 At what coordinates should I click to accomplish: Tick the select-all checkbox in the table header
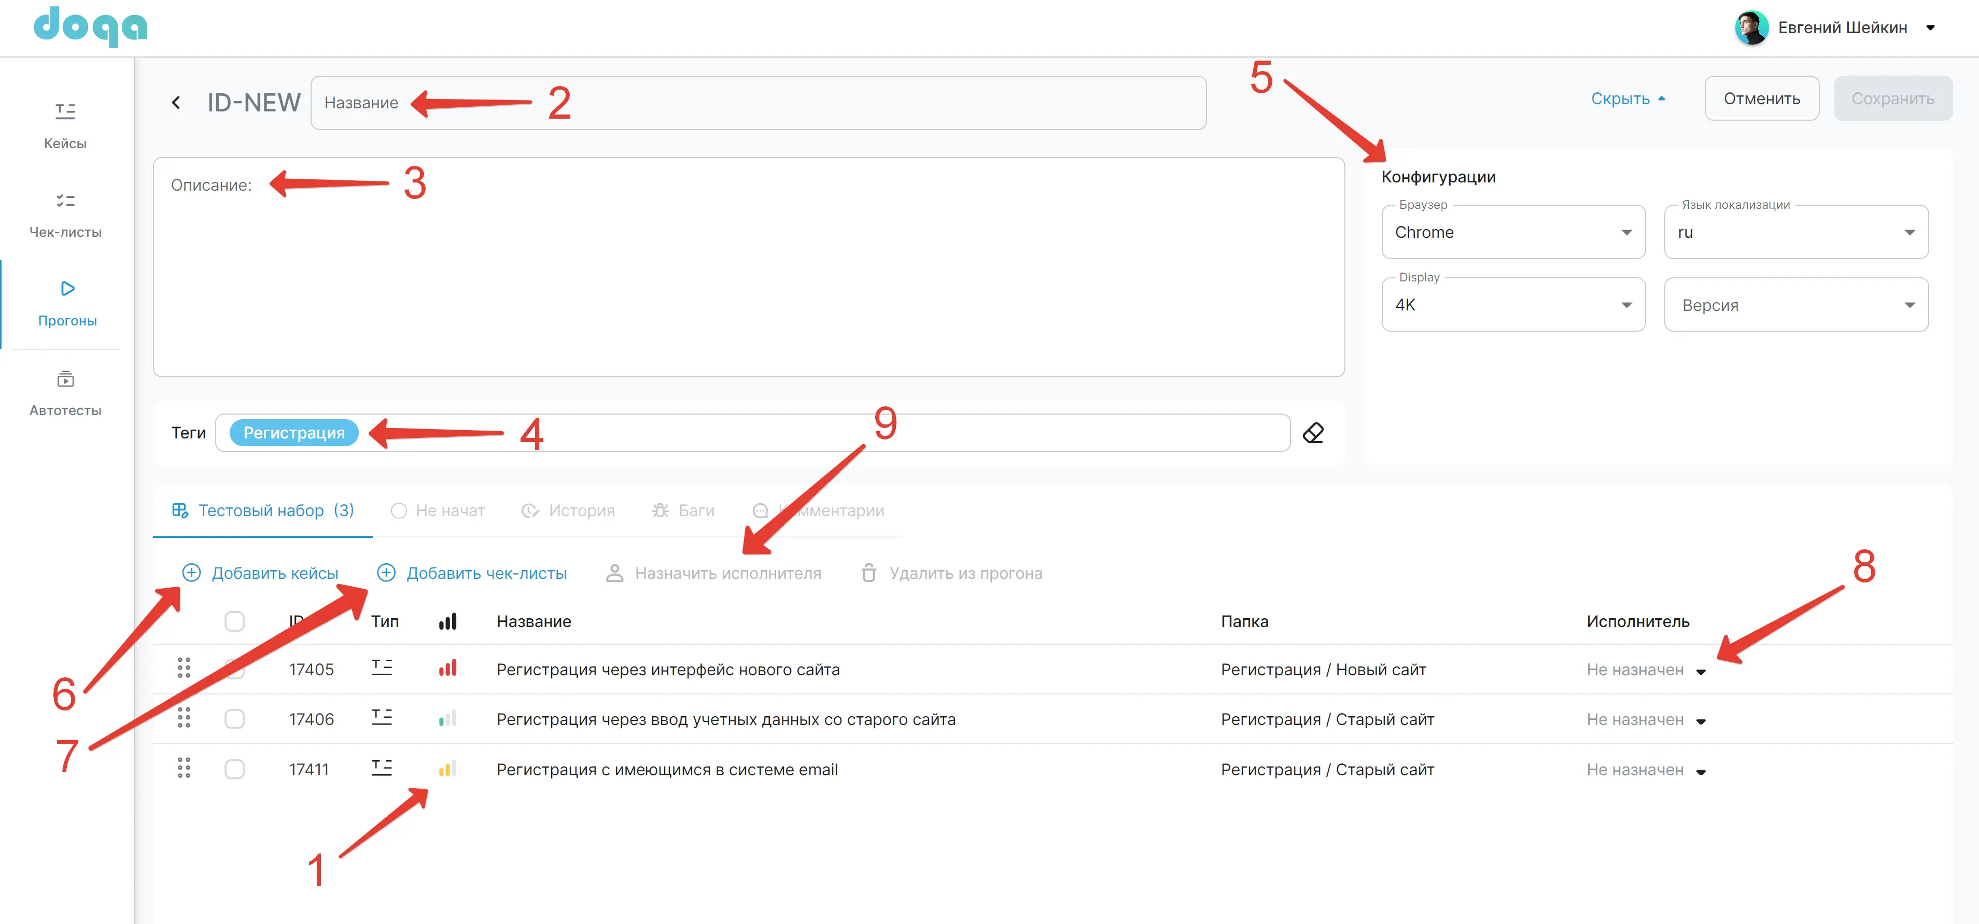[234, 621]
